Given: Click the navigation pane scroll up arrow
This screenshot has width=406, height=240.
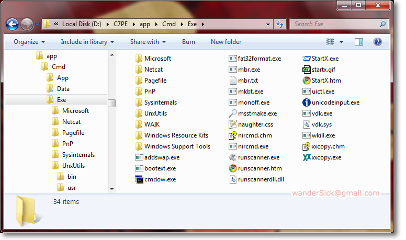Looking at the screenshot, I should pyautogui.click(x=112, y=55).
